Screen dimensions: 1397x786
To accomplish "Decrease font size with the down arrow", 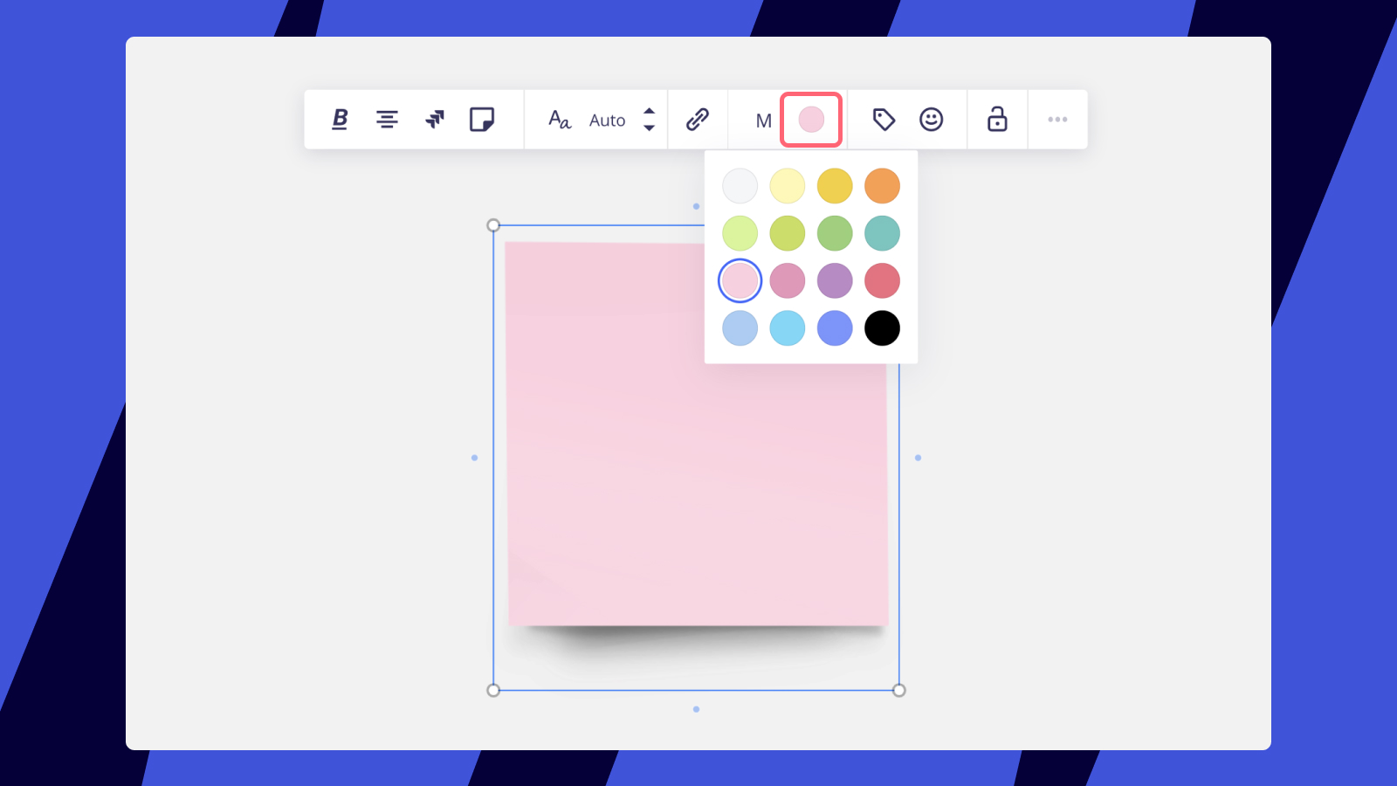I will point(649,128).
